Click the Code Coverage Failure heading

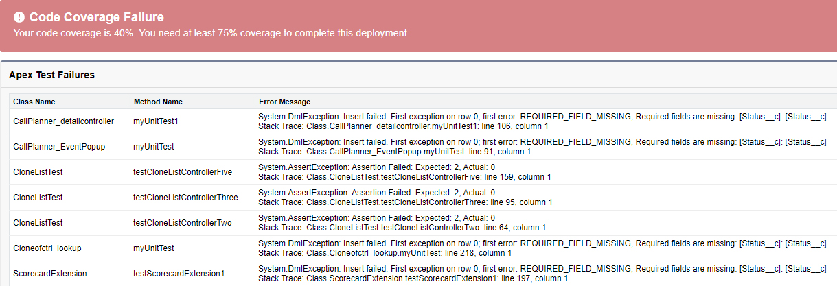pyautogui.click(x=97, y=18)
